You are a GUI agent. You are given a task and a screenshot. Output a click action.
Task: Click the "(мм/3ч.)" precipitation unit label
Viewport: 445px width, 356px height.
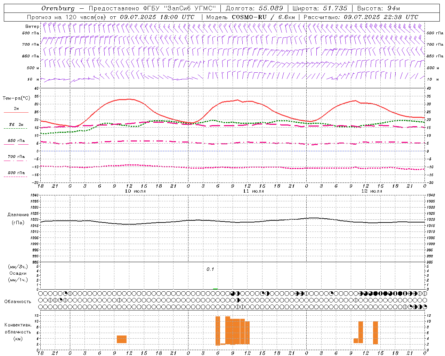[x=18, y=267]
